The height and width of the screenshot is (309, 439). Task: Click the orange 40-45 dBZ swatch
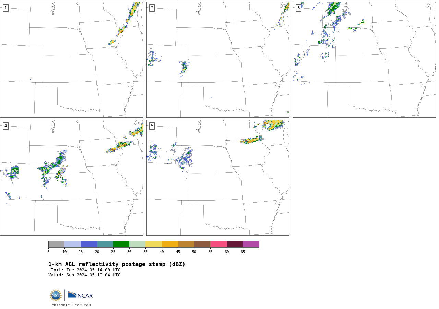[x=170, y=245]
